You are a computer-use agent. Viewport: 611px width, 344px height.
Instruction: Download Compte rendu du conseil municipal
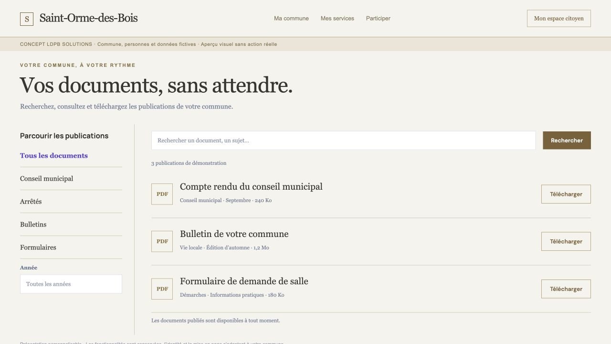pyautogui.click(x=566, y=194)
